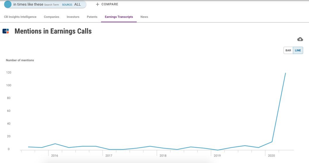309x163 pixels.
Task: Select the Earnings Transcripts tab
Action: pyautogui.click(x=119, y=17)
